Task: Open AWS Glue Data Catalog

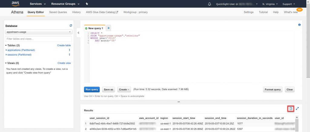Action: [x=101, y=12]
